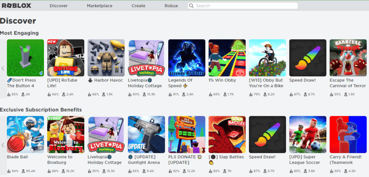Open Don't Press The Button 4 thumbnail
The image size is (369, 177).
click(26, 58)
